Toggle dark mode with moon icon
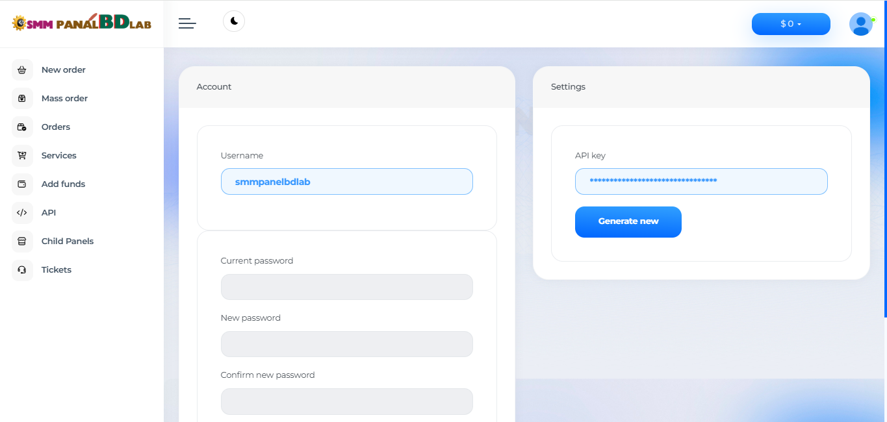Screen dimensions: 887x422 pos(234,21)
